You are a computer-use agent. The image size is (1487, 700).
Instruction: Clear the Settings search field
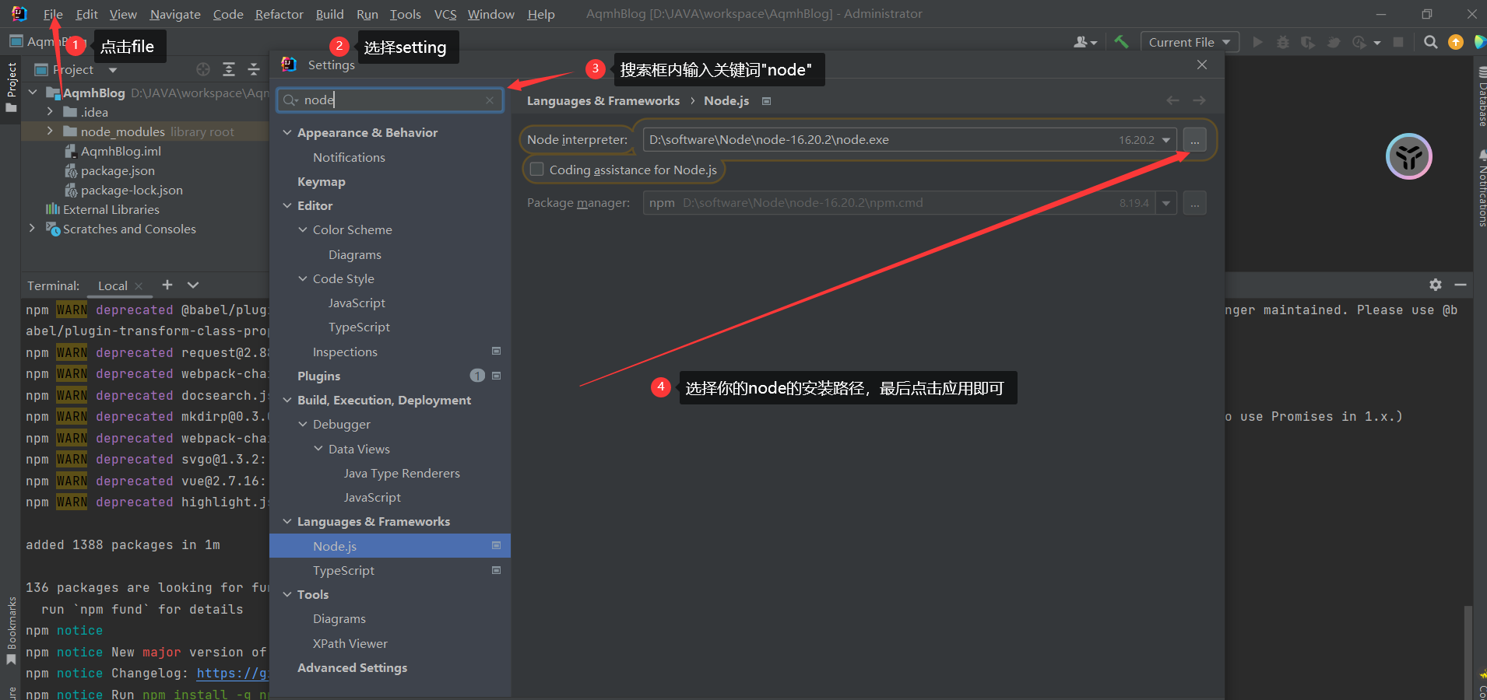[x=490, y=100]
